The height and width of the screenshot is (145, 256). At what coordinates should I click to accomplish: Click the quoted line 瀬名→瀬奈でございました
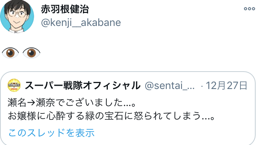coord(72,103)
